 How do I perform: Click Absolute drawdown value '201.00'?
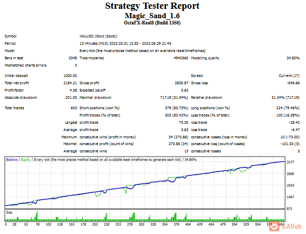[71, 98]
